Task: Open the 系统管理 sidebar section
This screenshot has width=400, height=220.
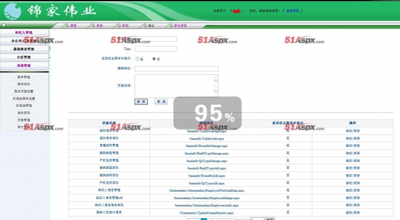Action: 24,66
